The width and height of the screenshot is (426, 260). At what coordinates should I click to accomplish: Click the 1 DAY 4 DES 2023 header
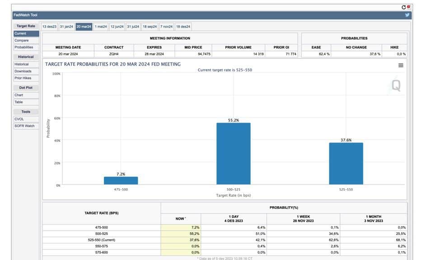point(234,219)
